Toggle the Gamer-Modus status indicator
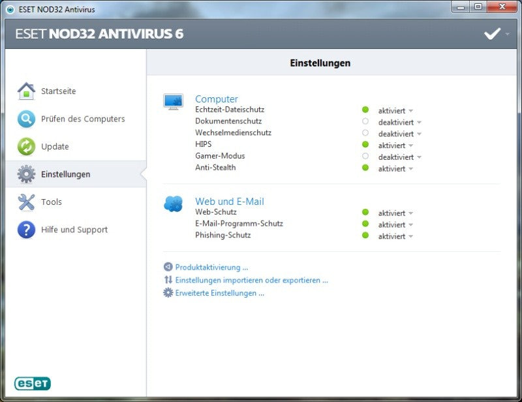522x402 pixels. pos(365,156)
